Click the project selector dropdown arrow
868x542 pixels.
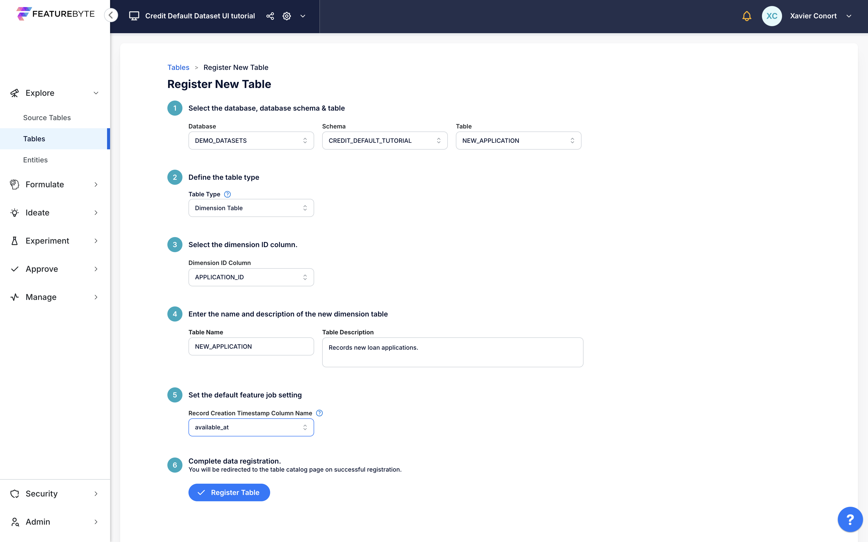coord(303,16)
